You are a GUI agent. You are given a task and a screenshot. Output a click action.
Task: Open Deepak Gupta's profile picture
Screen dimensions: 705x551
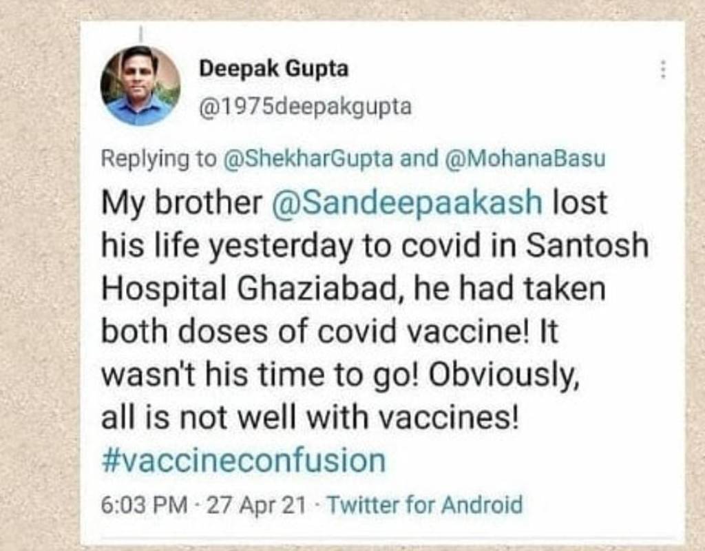tap(140, 86)
